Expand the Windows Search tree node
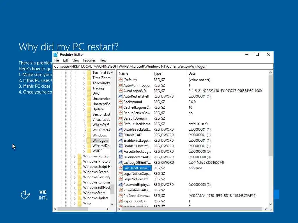This screenshot has height=223, width=298. (75, 172)
